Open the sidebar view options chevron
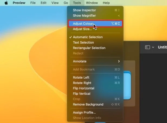The height and width of the screenshot is (123, 167). coord(153,47)
